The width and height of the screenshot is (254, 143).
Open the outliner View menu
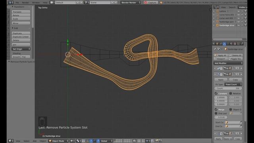[223, 7]
